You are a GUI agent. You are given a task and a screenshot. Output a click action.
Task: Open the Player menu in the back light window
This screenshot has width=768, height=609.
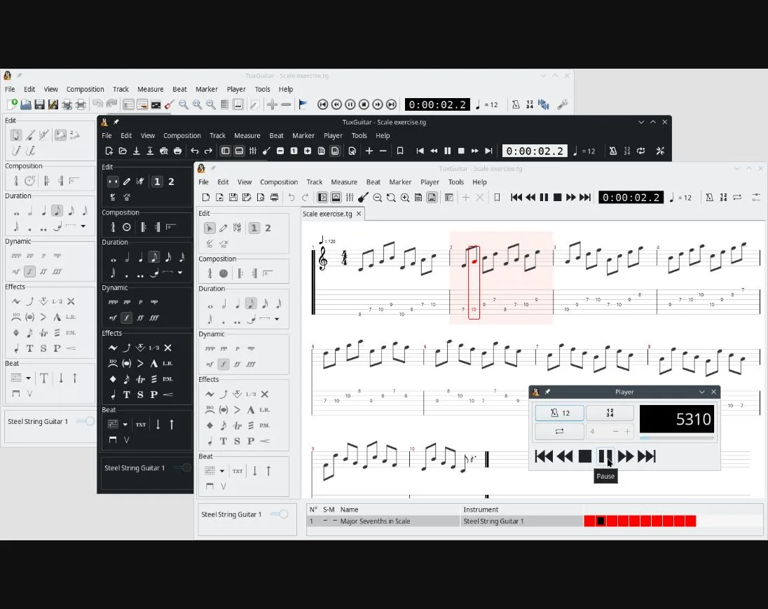236,89
